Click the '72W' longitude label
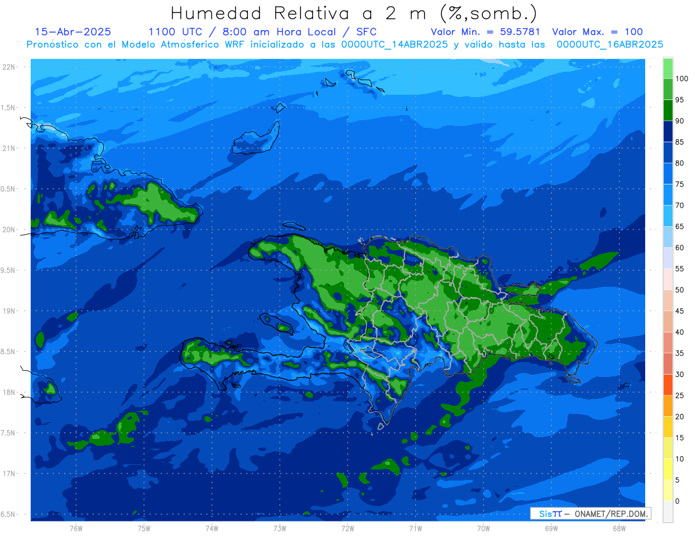695x536 pixels. tap(348, 528)
